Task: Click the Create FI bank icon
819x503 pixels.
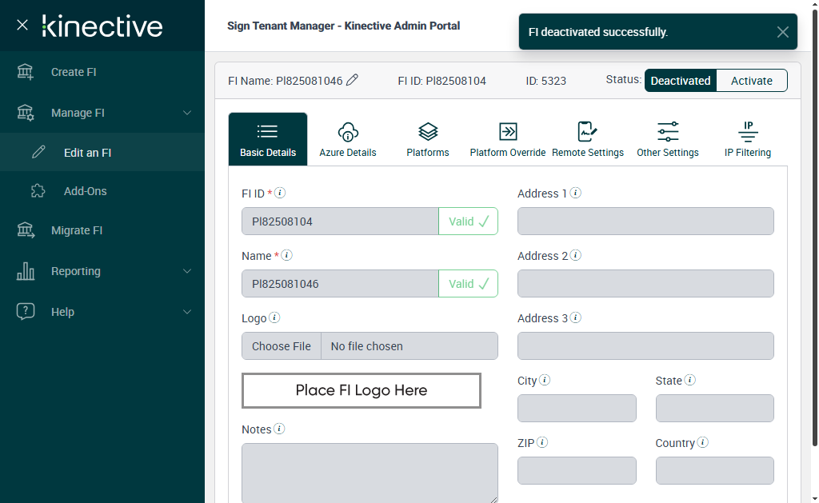Action: coord(25,72)
